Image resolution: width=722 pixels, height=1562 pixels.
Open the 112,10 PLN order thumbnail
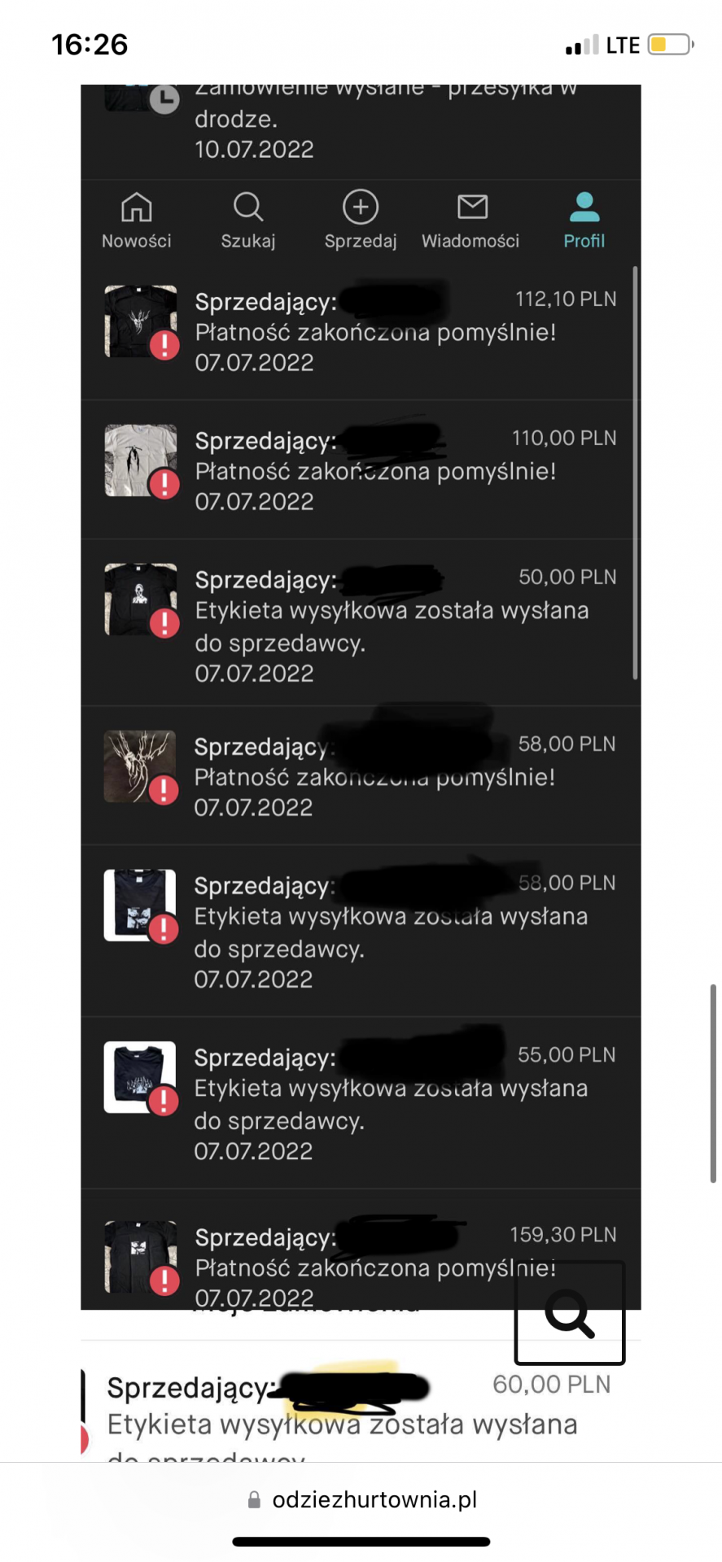(x=140, y=321)
